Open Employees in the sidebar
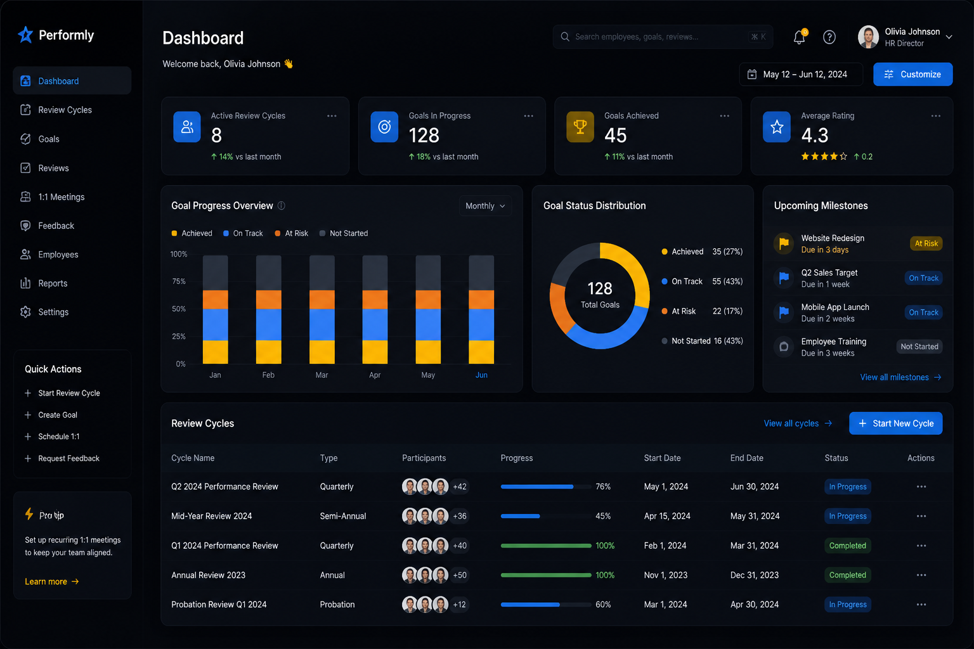Viewport: 974px width, 649px height. [x=72, y=254]
